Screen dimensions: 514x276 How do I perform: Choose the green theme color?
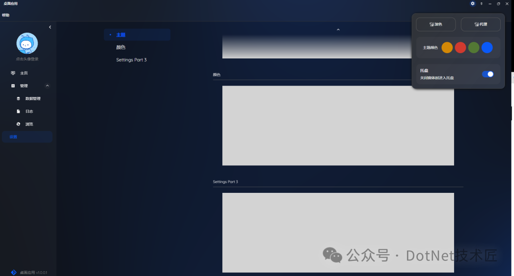point(474,48)
